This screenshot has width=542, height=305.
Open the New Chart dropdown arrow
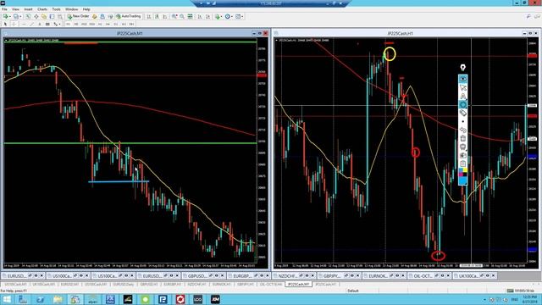click(x=10, y=16)
